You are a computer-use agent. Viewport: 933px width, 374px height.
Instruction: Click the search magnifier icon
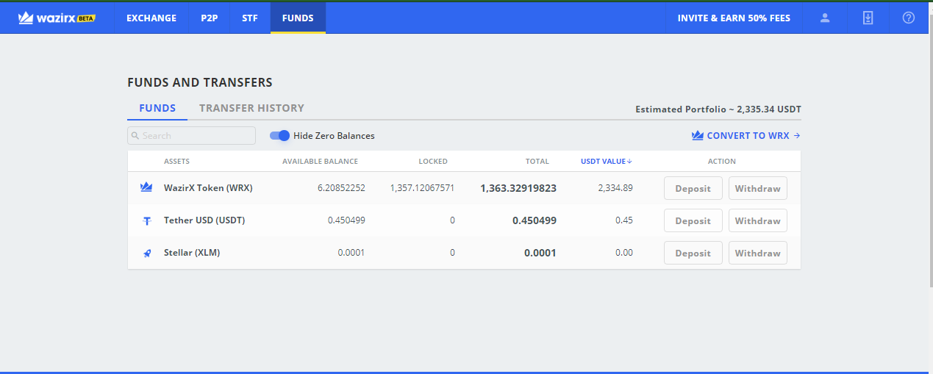point(135,136)
